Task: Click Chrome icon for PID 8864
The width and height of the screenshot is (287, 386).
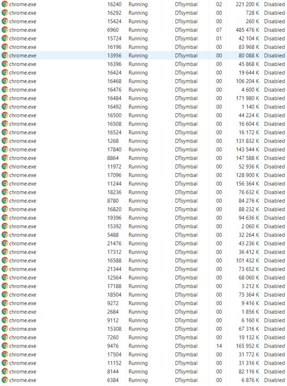Action: (x=5, y=158)
